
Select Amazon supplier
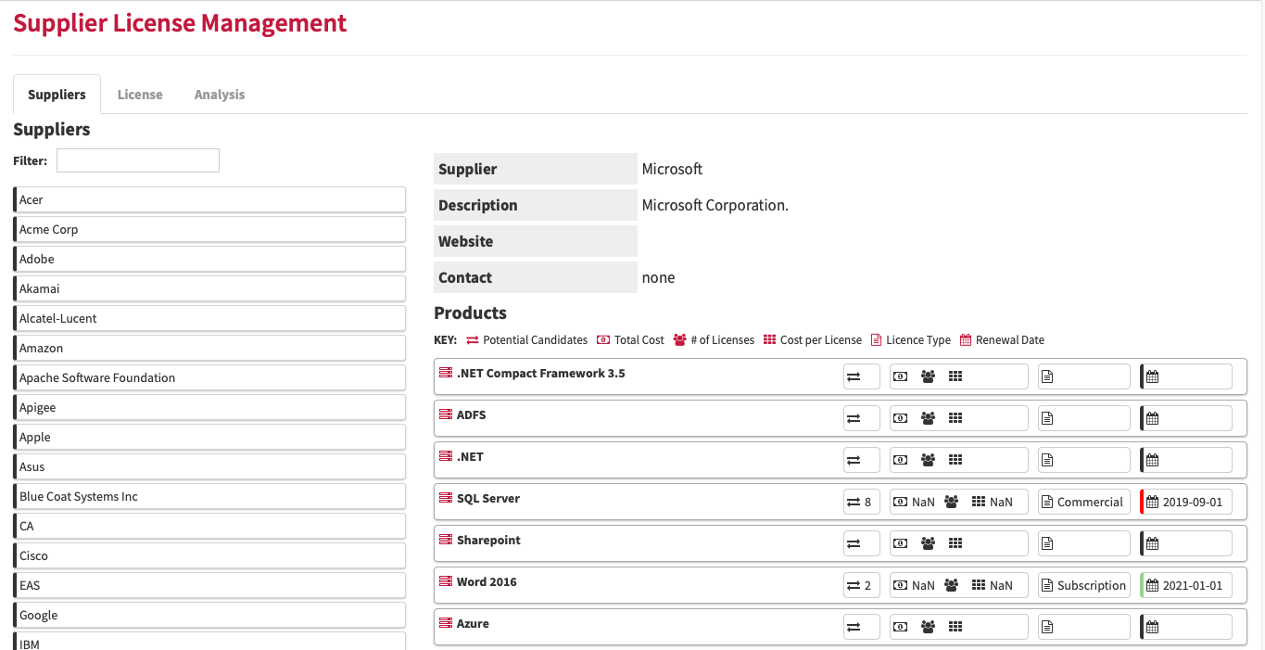pyautogui.click(x=209, y=348)
